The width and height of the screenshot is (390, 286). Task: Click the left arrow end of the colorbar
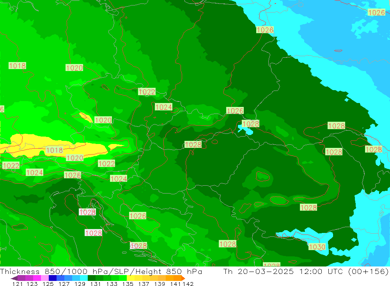coord(14,278)
